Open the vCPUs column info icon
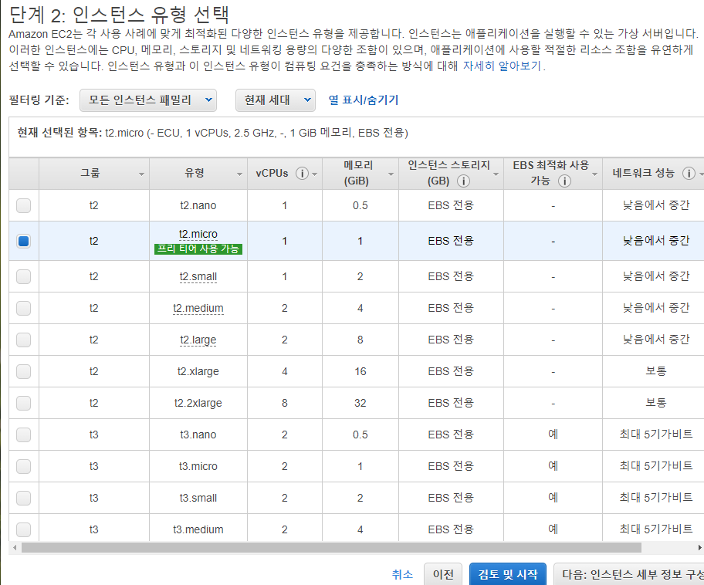704x585 pixels. click(302, 174)
